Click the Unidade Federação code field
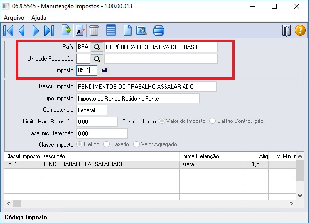Image resolution: width=309 pixels, height=223 pixels. [83, 59]
